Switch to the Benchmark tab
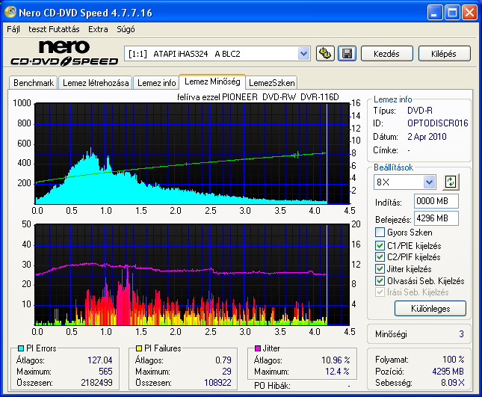Viewport: 482px width, 397px height. [x=34, y=83]
